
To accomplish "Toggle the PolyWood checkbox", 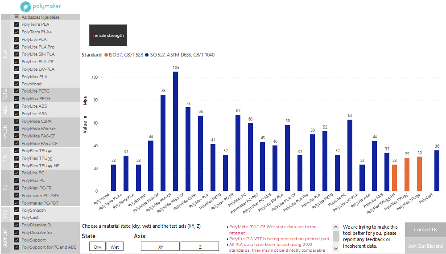I will pos(17,84).
